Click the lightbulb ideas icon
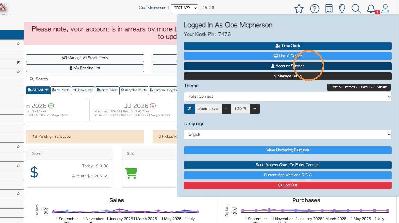This screenshot has width=399, height=223. coord(342,9)
